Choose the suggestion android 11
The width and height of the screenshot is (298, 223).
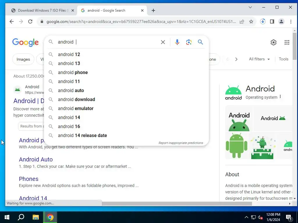126,81
